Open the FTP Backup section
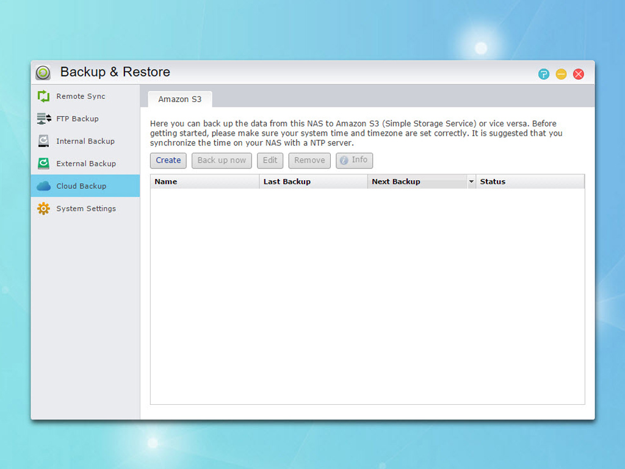Screen dimensions: 625x469 point(85,118)
